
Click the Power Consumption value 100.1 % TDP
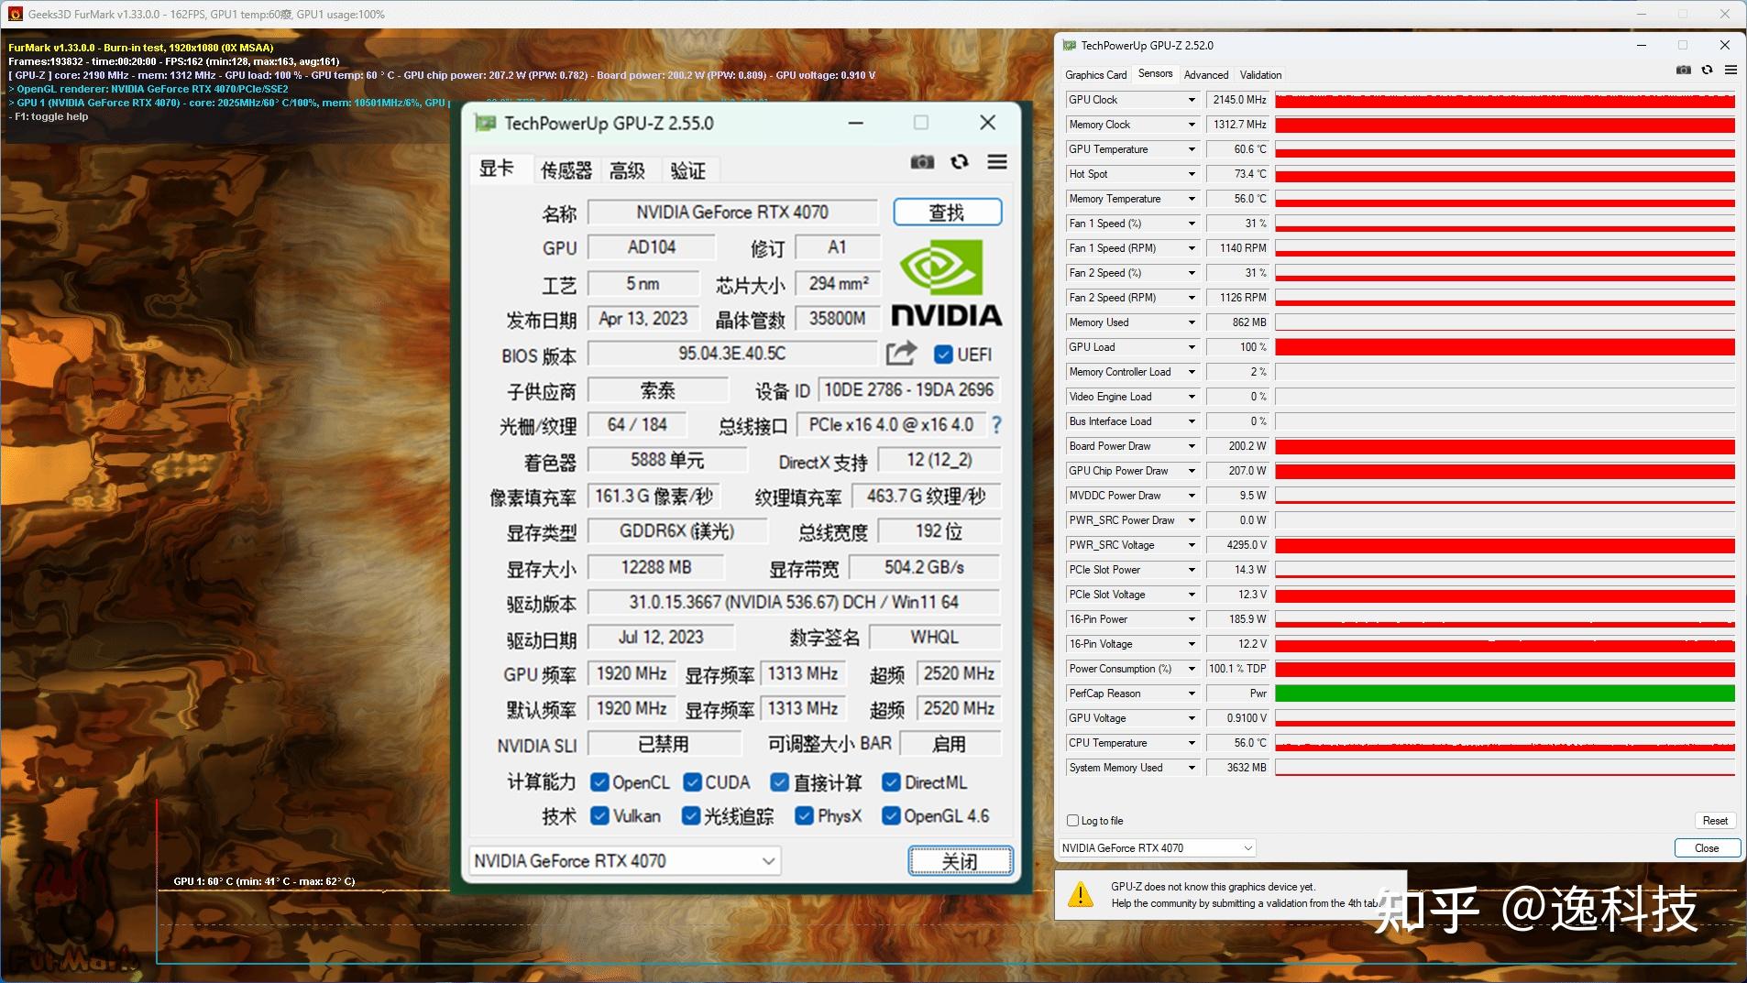(1238, 669)
